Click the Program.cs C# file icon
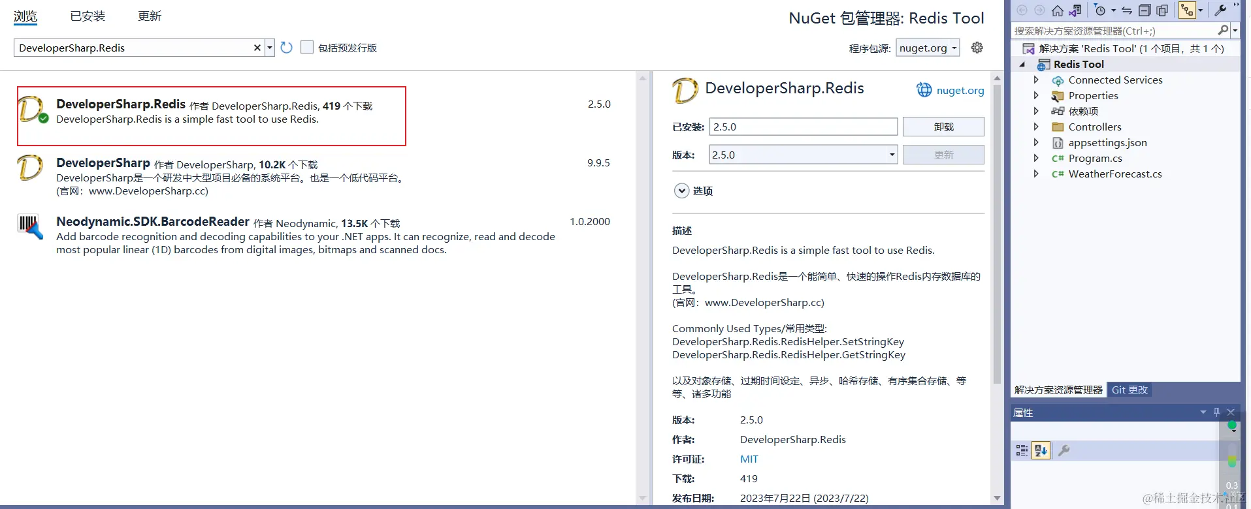1251x509 pixels. point(1058,159)
